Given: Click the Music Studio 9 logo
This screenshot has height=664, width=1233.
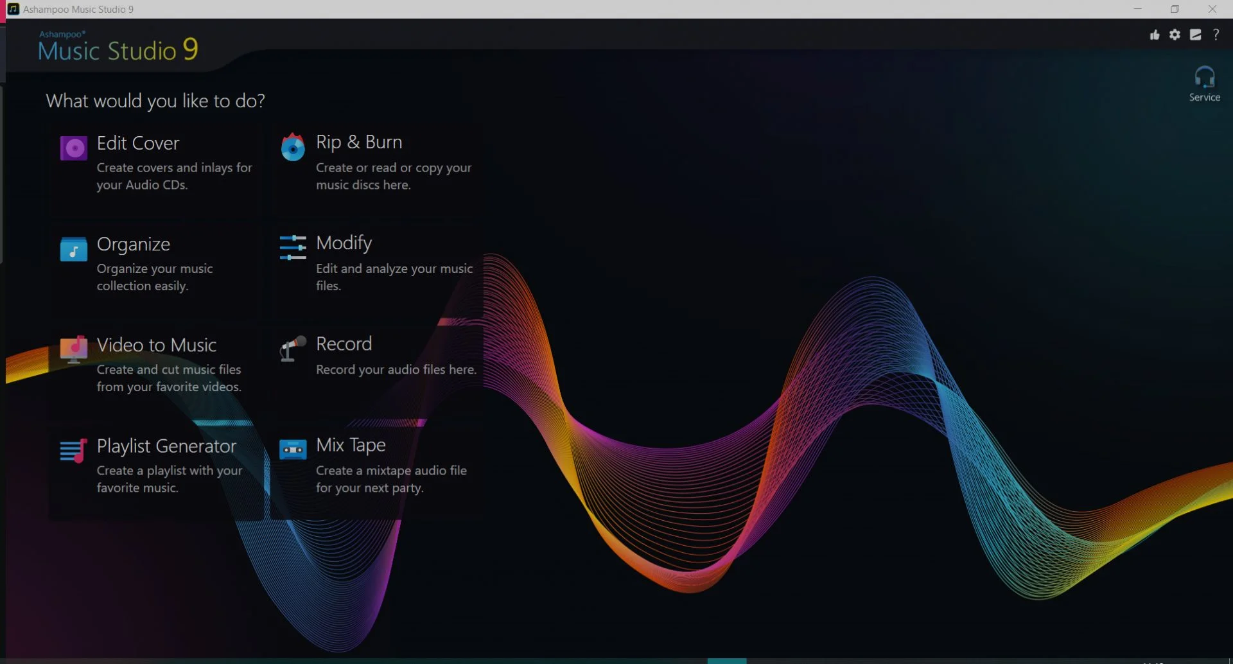Looking at the screenshot, I should (118, 48).
